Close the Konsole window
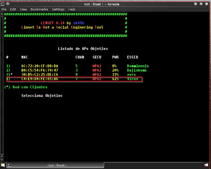The height and width of the screenshot is (169, 211). (207, 4)
